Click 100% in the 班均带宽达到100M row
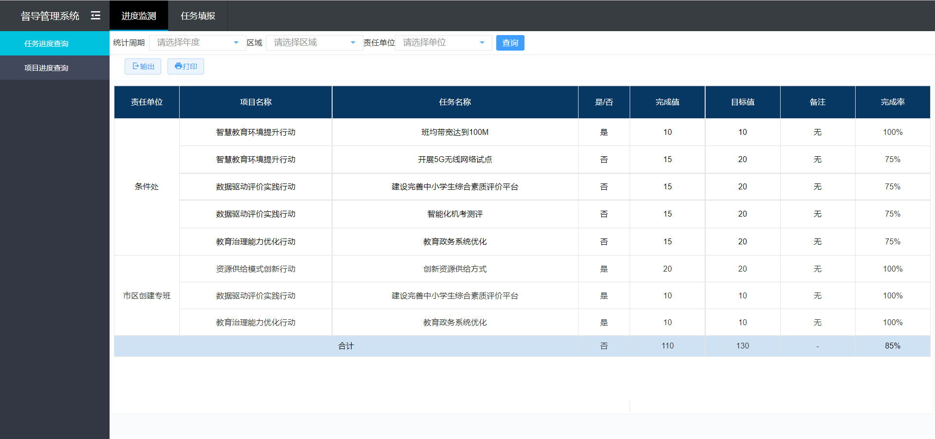The height and width of the screenshot is (439, 935). click(x=893, y=132)
